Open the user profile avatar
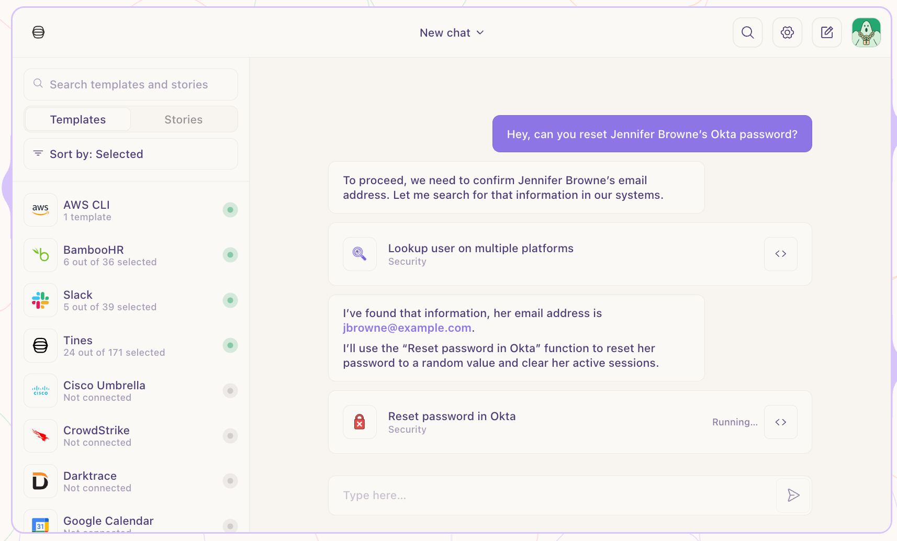The width and height of the screenshot is (897, 541). [866, 32]
